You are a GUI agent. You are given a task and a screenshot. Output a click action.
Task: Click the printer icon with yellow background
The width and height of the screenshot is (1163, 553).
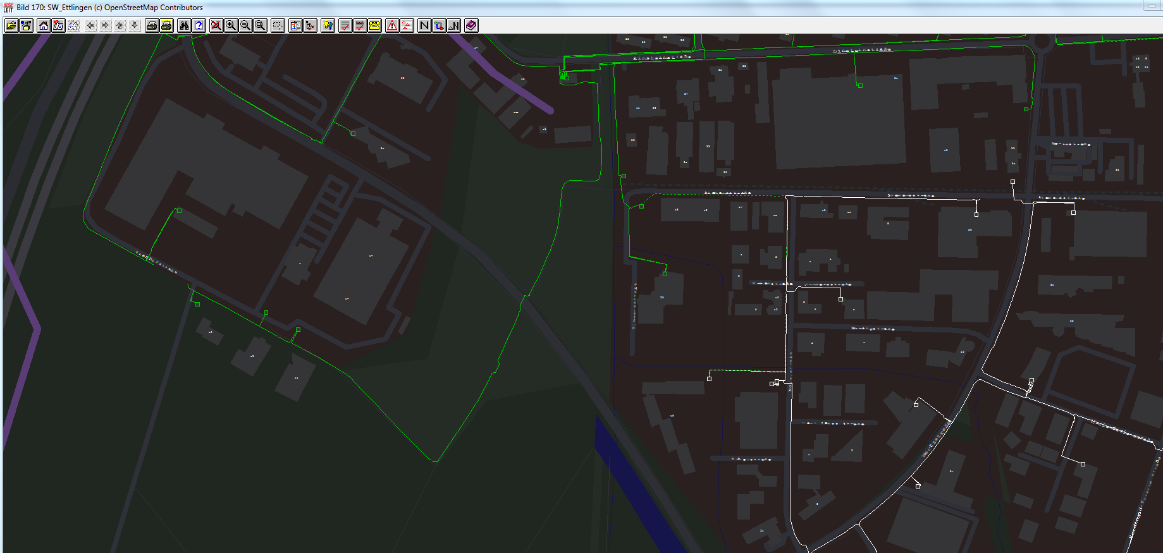[166, 25]
